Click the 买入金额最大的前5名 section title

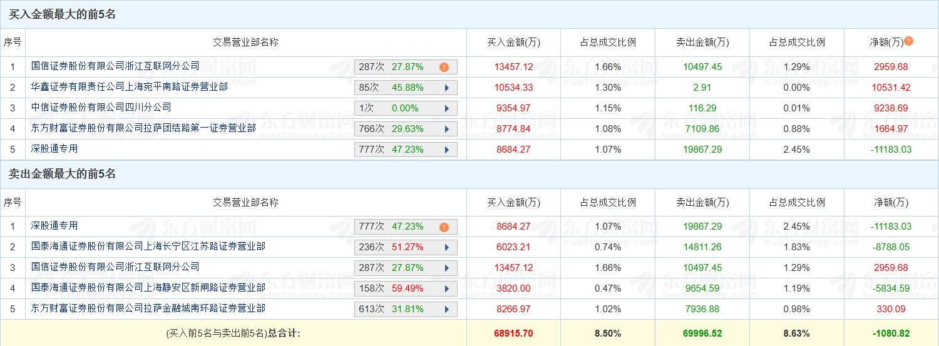(x=62, y=14)
